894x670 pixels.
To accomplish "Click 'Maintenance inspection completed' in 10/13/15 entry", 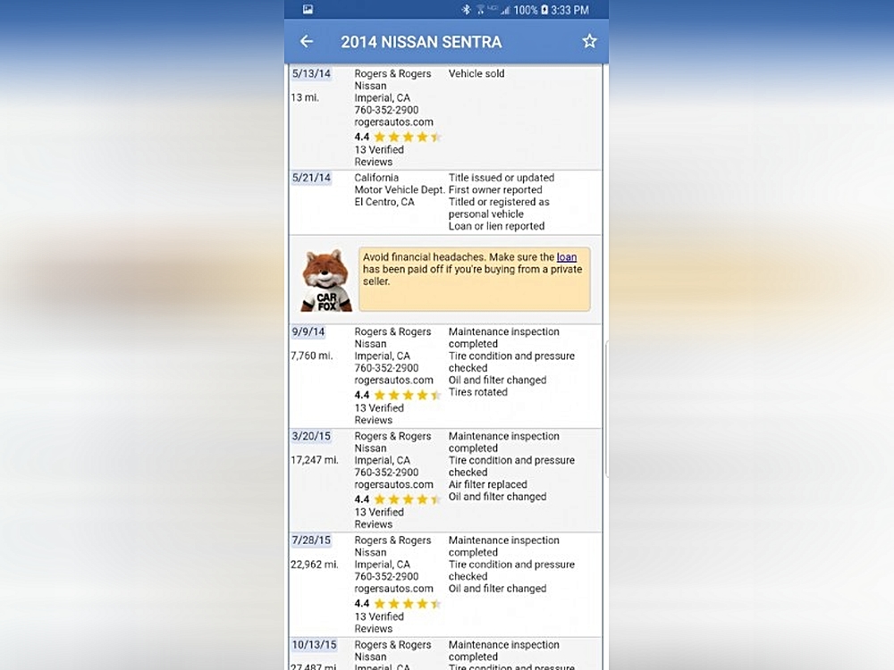I will coord(504,650).
